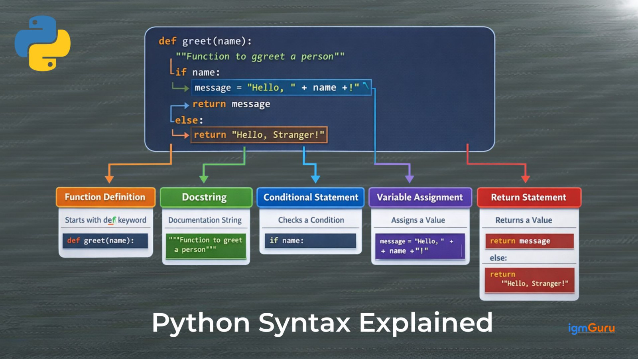Click green arrowhead above Docstring header

point(204,179)
